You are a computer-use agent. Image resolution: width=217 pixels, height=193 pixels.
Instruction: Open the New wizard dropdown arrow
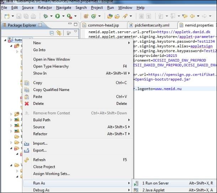[13, 16]
